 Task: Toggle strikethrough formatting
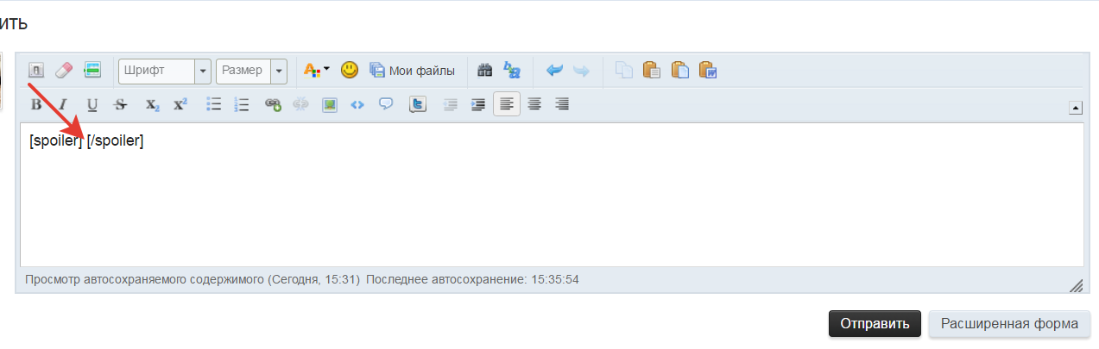[x=121, y=104]
